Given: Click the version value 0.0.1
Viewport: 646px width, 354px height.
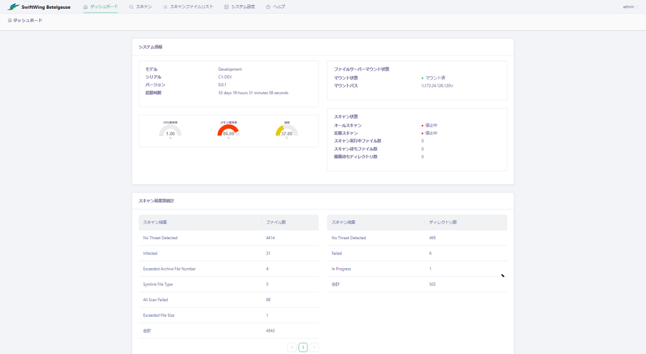Looking at the screenshot, I should click(x=222, y=85).
